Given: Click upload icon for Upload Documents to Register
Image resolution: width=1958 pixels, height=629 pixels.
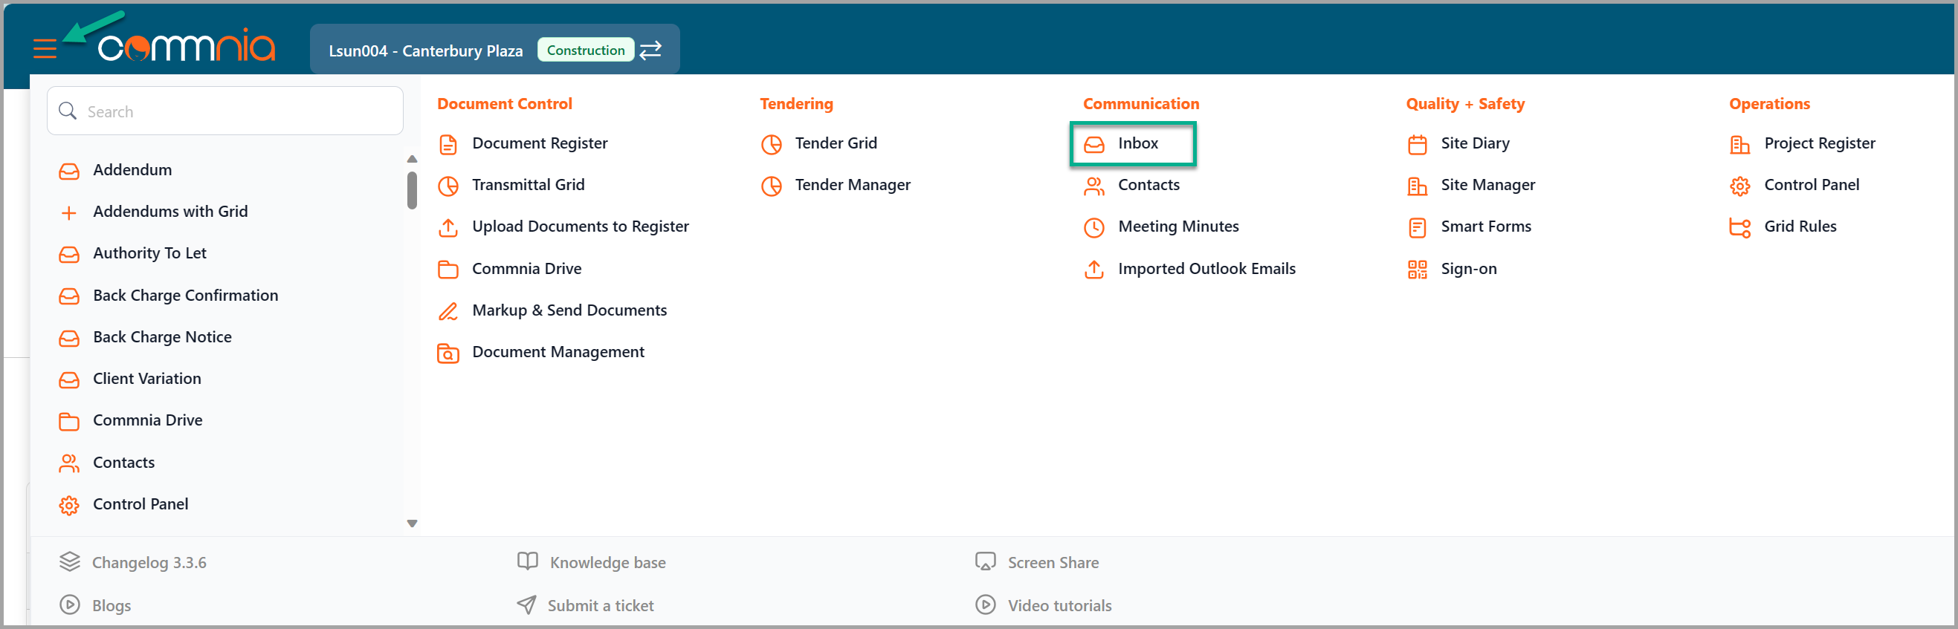Looking at the screenshot, I should click(x=448, y=228).
